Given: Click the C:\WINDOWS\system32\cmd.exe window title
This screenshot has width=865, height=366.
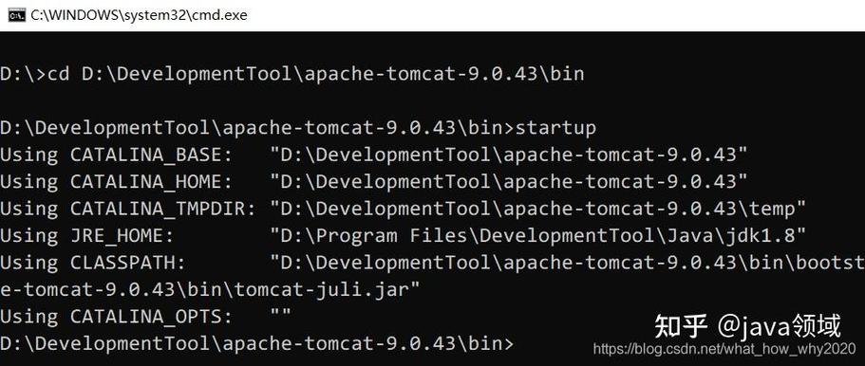Looking at the screenshot, I should coord(139,15).
